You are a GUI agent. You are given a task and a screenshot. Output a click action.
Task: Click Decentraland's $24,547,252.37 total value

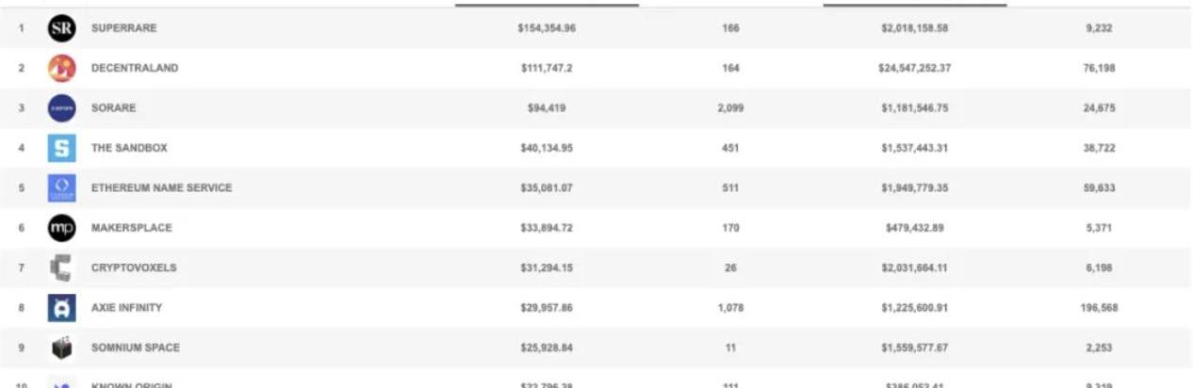(x=915, y=68)
